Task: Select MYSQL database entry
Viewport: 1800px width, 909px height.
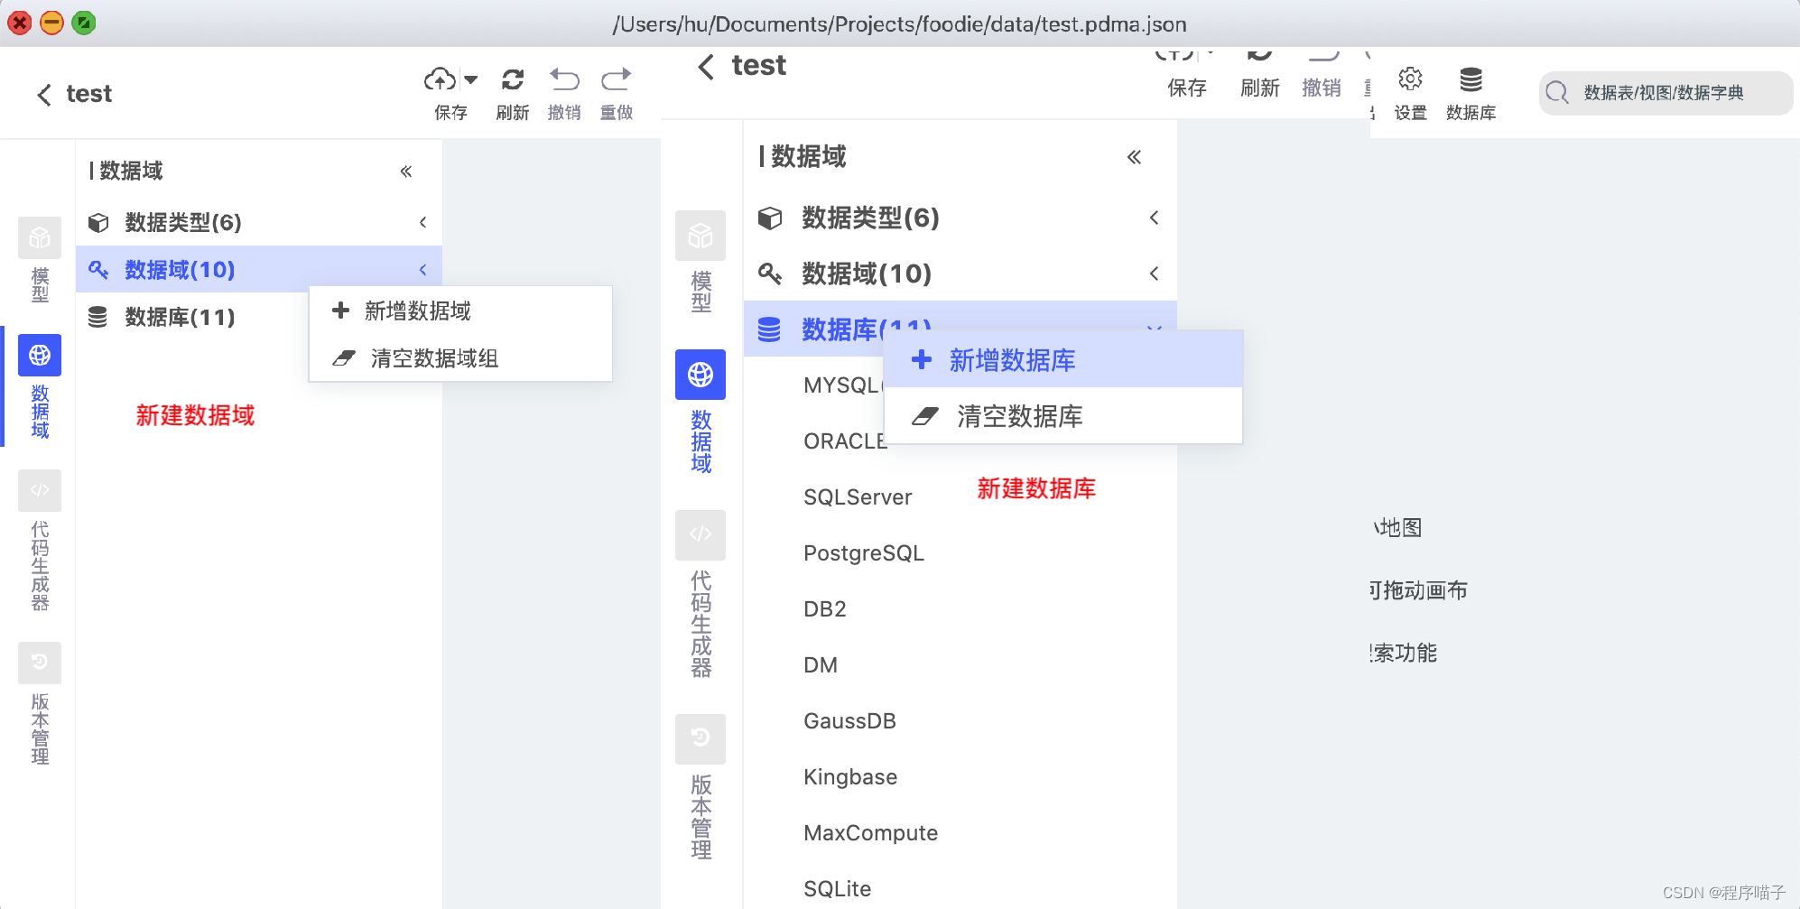Action: (843, 385)
